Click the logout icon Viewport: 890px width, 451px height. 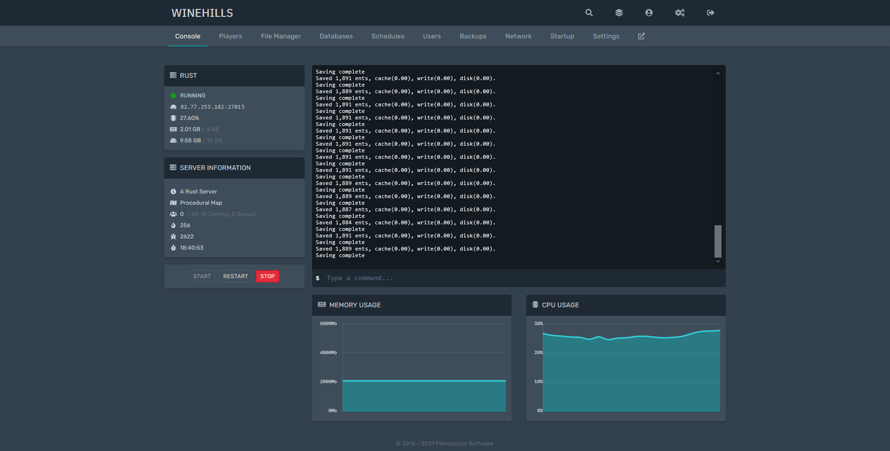pos(710,13)
